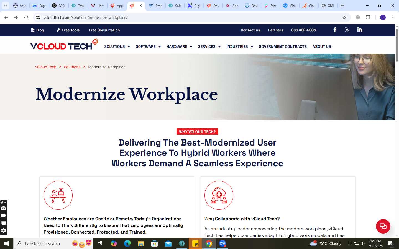Open the Chrome extensions puzzle icon
Image resolution: width=399 pixels, height=249 pixels.
(x=368, y=17)
